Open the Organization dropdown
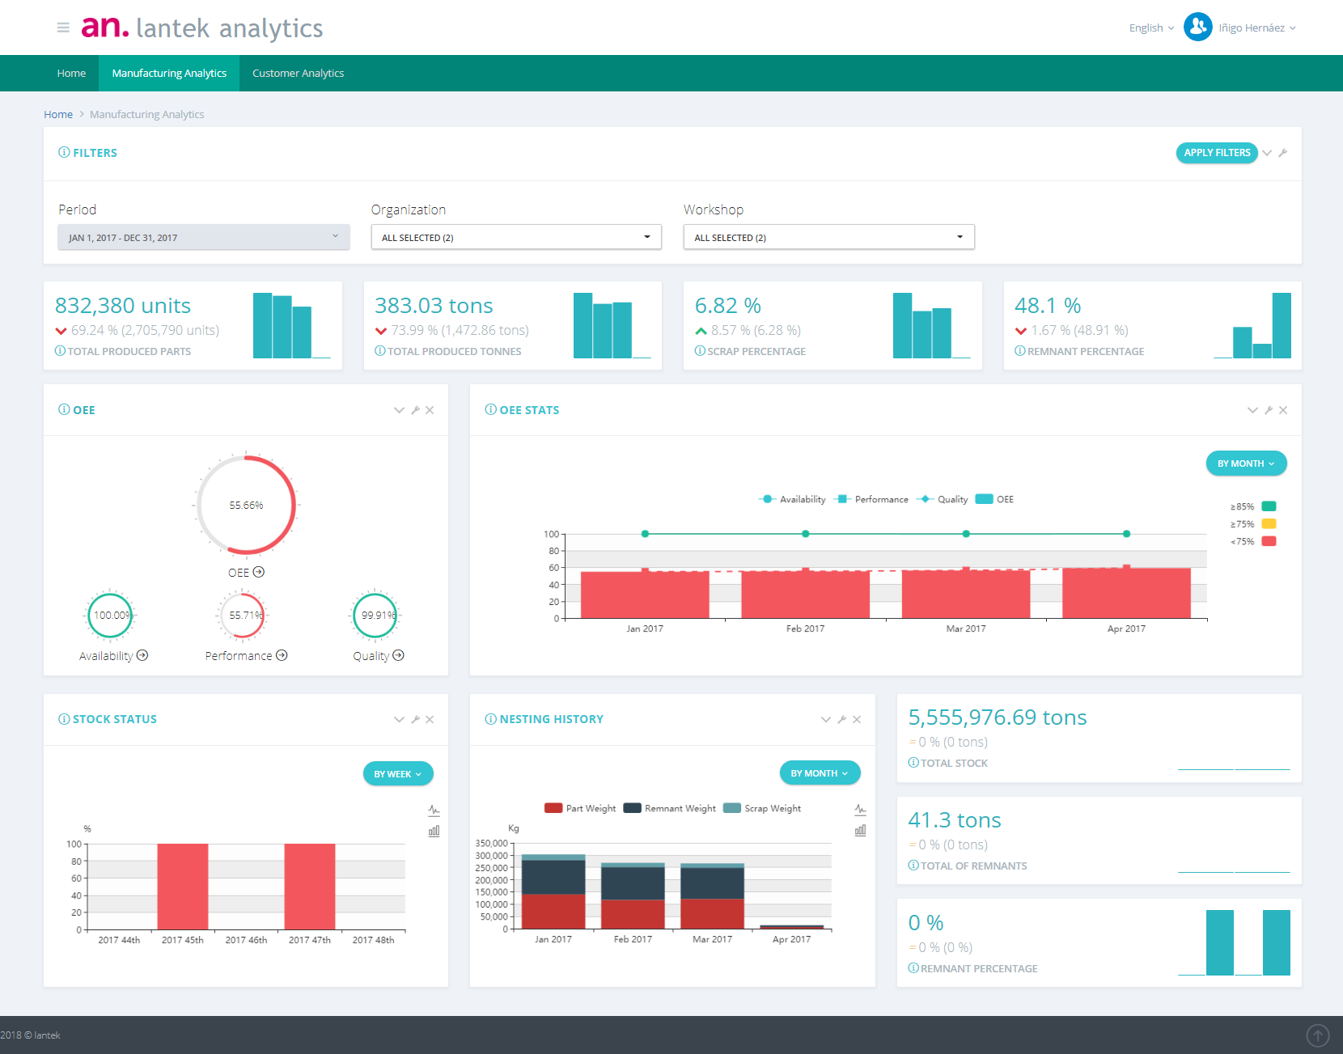Image resolution: width=1343 pixels, height=1054 pixels. pyautogui.click(x=516, y=237)
